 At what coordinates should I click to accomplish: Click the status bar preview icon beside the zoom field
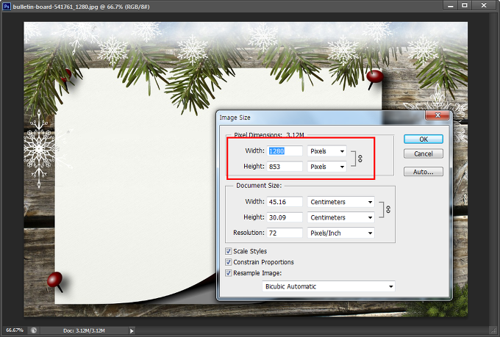click(34, 330)
